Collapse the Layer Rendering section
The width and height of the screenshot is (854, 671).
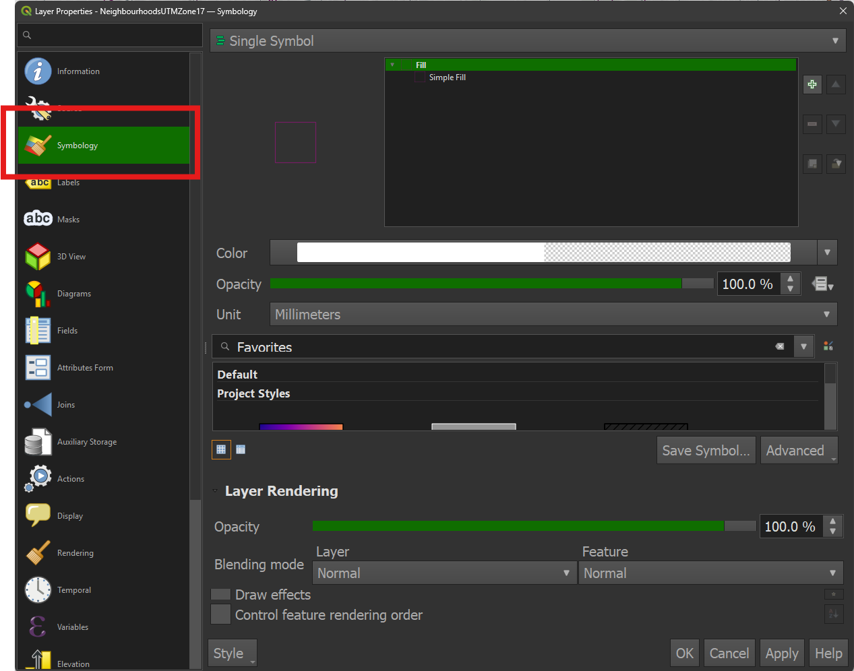point(215,490)
